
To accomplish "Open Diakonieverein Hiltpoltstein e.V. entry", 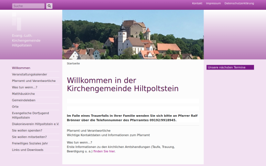I will 35,124.
